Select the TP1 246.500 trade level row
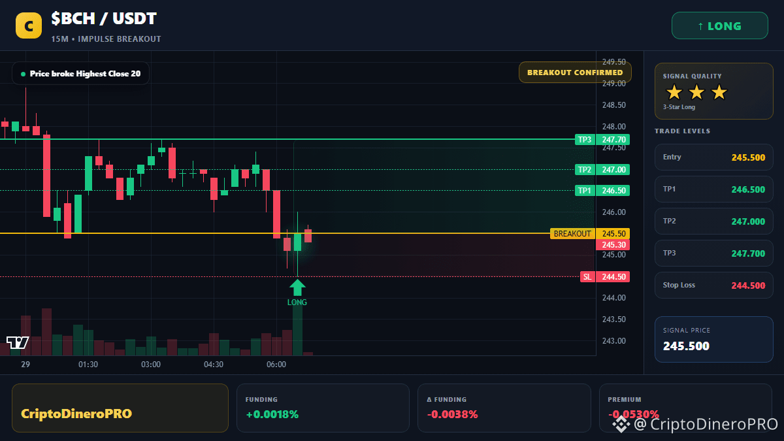The width and height of the screenshot is (784, 441). click(714, 189)
